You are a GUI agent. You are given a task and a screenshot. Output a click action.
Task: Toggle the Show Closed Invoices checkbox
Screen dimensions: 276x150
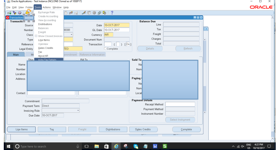[36, 36]
